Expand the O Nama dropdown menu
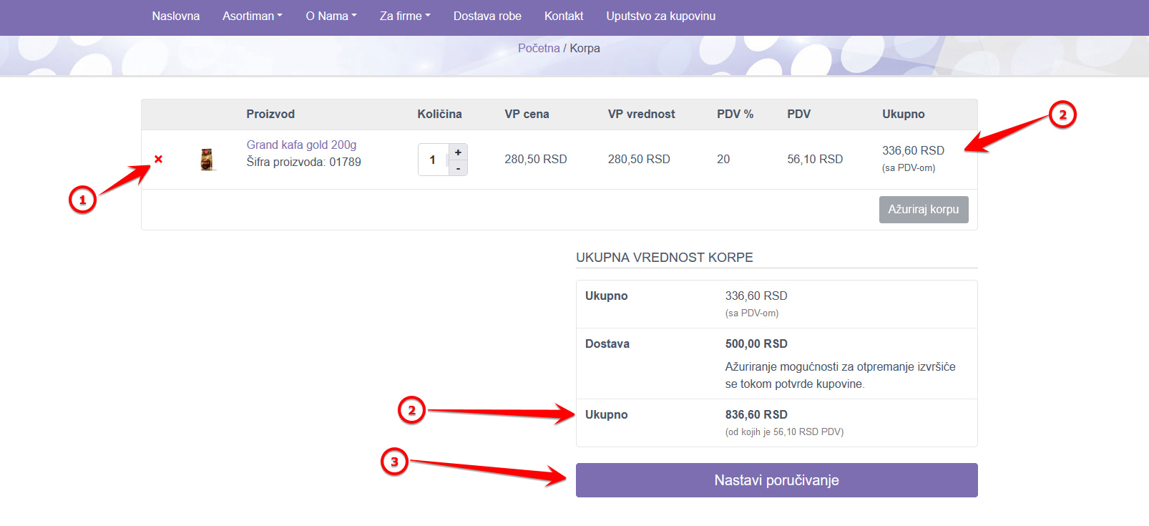This screenshot has width=1149, height=526. tap(331, 16)
